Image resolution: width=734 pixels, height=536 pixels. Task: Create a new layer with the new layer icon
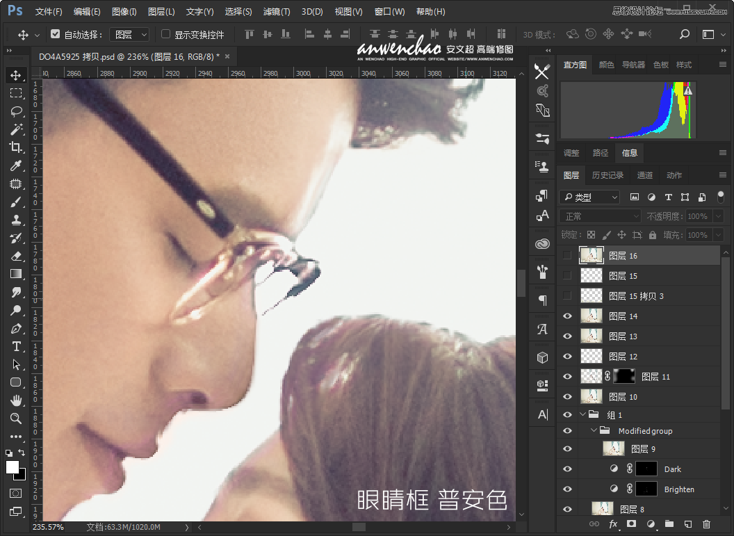(688, 525)
